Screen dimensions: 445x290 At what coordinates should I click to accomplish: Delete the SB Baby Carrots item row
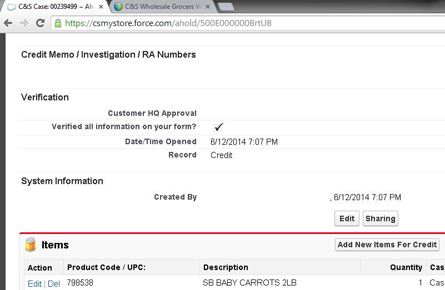point(54,283)
